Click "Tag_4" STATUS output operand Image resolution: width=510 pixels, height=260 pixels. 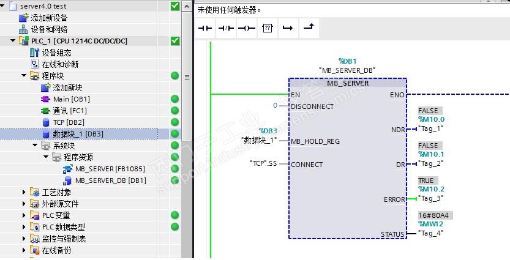431,232
